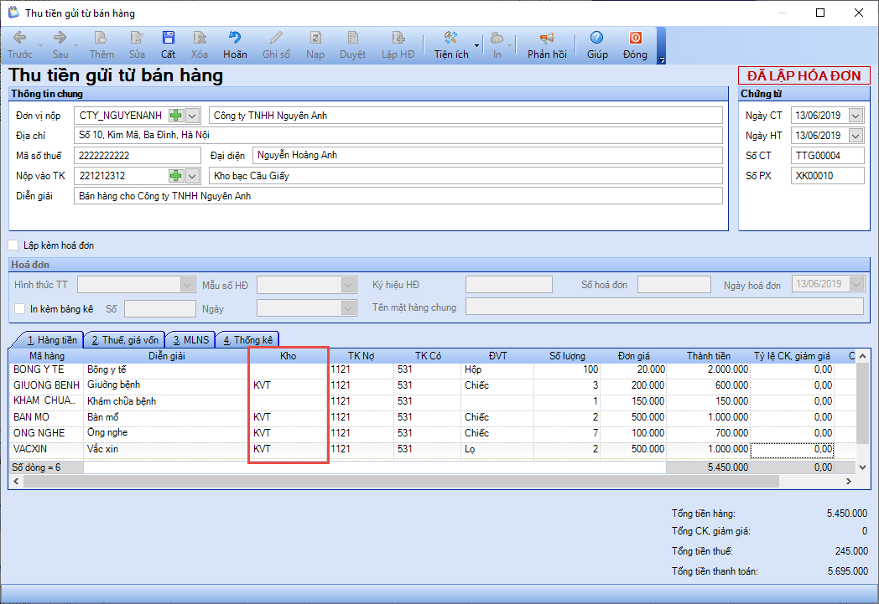Click the Số CT field TTG00004

(828, 156)
